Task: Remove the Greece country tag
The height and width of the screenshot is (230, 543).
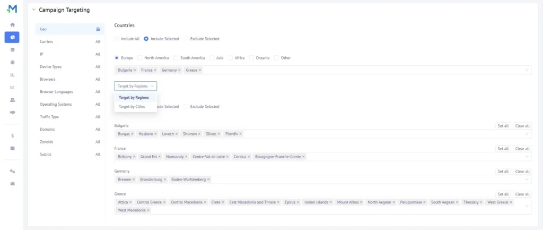Action: pos(200,70)
